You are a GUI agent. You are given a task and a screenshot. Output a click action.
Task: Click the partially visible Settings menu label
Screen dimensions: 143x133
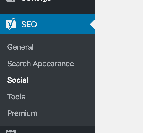coord(36,1)
